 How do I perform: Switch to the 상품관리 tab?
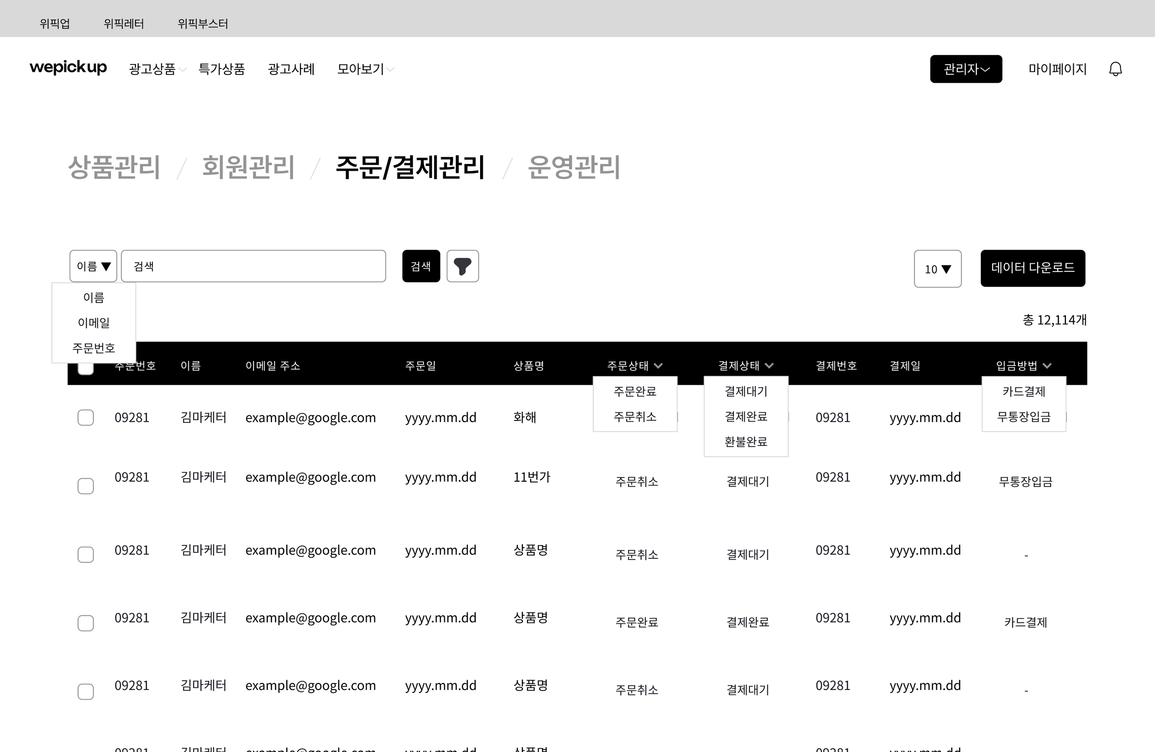click(114, 167)
